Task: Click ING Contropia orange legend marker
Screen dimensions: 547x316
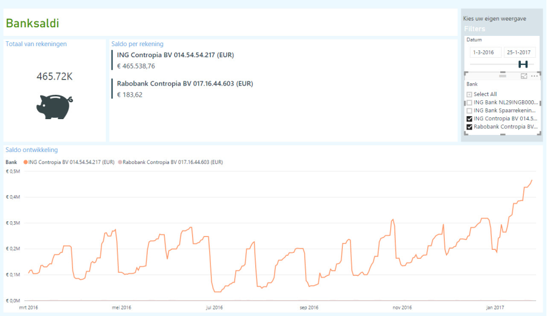Action: point(26,162)
